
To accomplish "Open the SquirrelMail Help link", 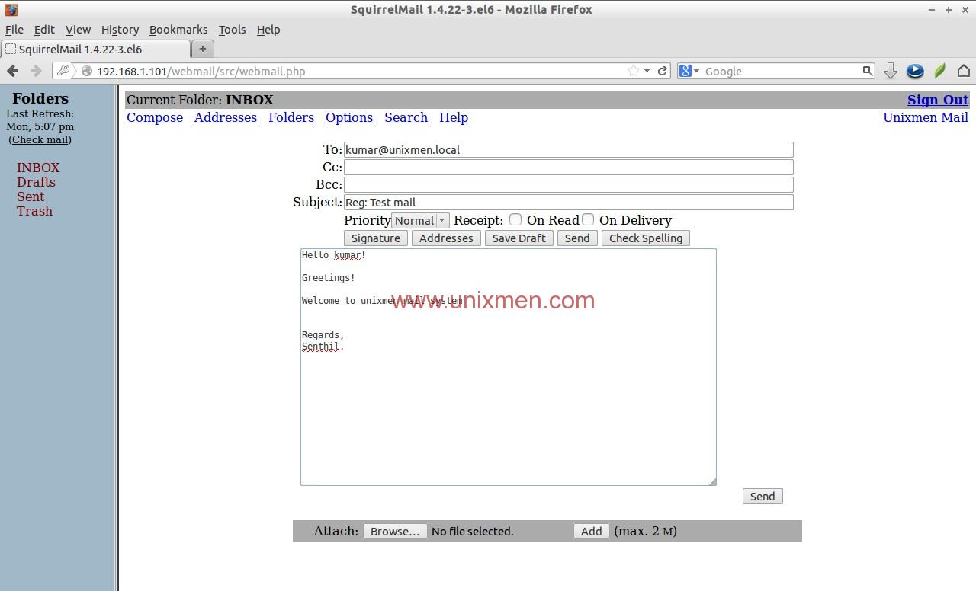I will (x=454, y=117).
